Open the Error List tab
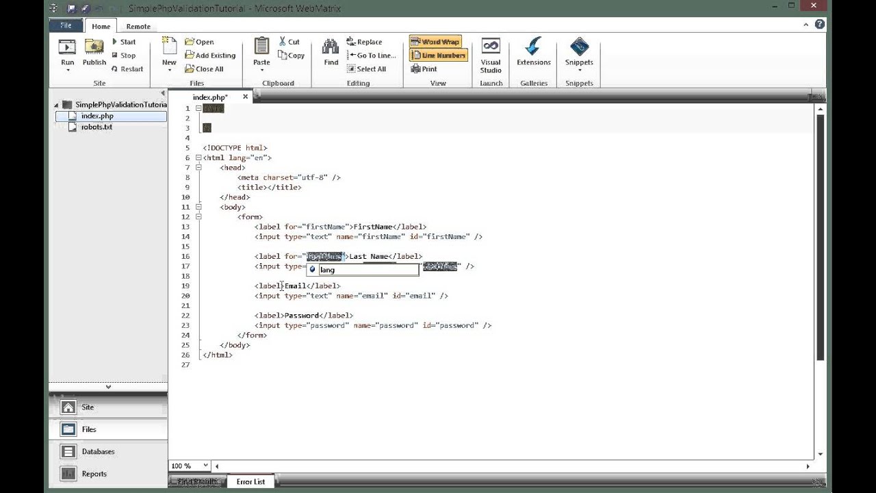This screenshot has height=493, width=876. [x=250, y=481]
